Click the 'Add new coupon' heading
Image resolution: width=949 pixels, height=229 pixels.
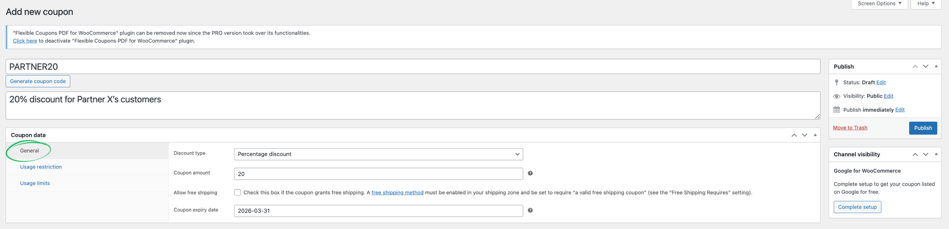pos(39,12)
